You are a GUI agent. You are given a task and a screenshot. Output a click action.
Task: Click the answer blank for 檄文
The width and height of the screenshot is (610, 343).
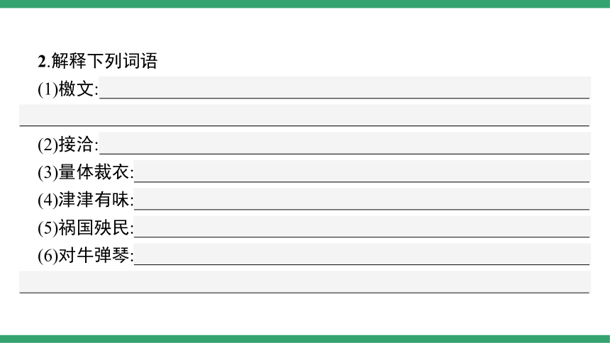coord(345,87)
